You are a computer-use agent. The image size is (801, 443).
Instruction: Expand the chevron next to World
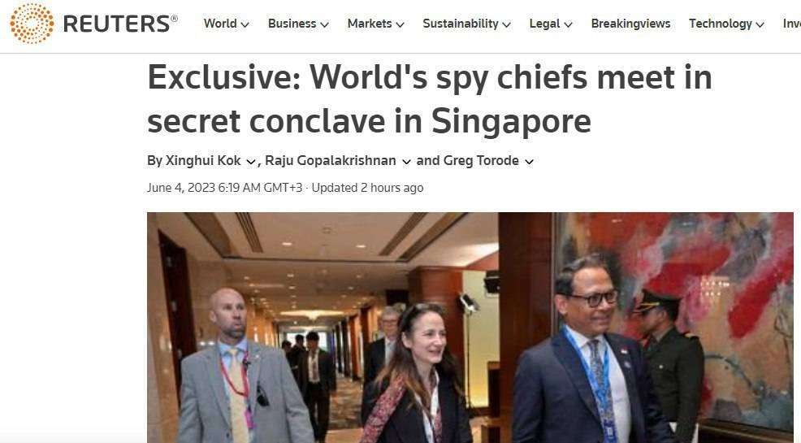click(245, 24)
